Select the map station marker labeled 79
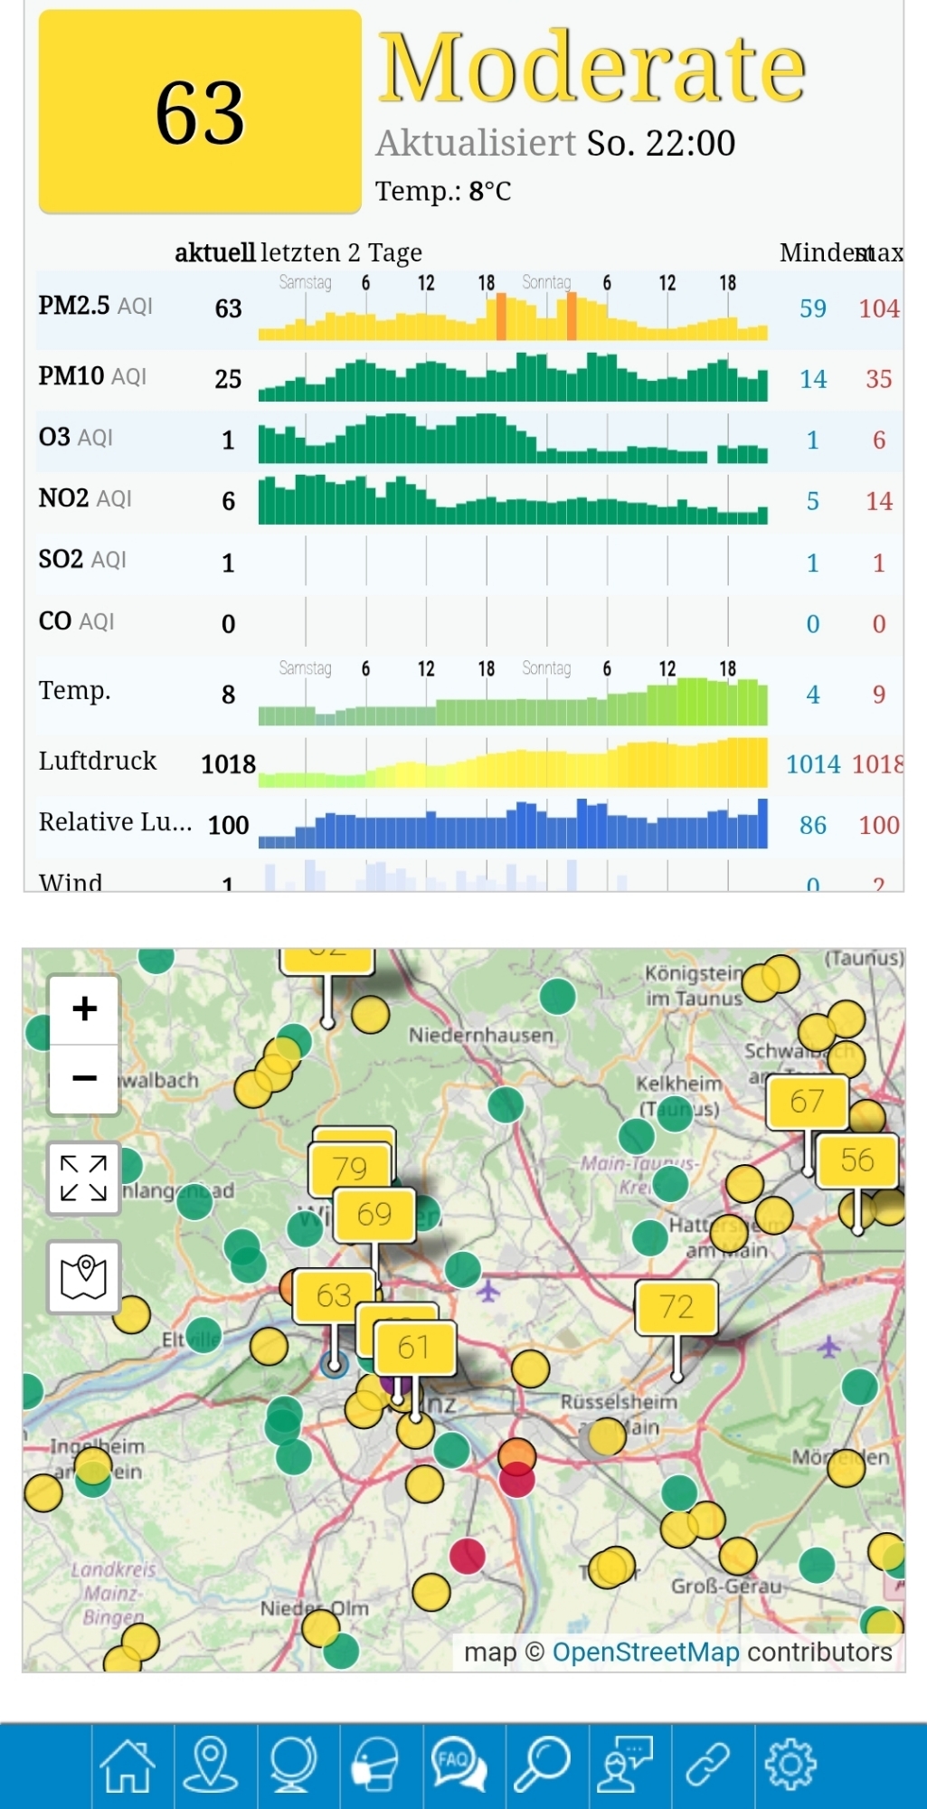 (349, 1168)
